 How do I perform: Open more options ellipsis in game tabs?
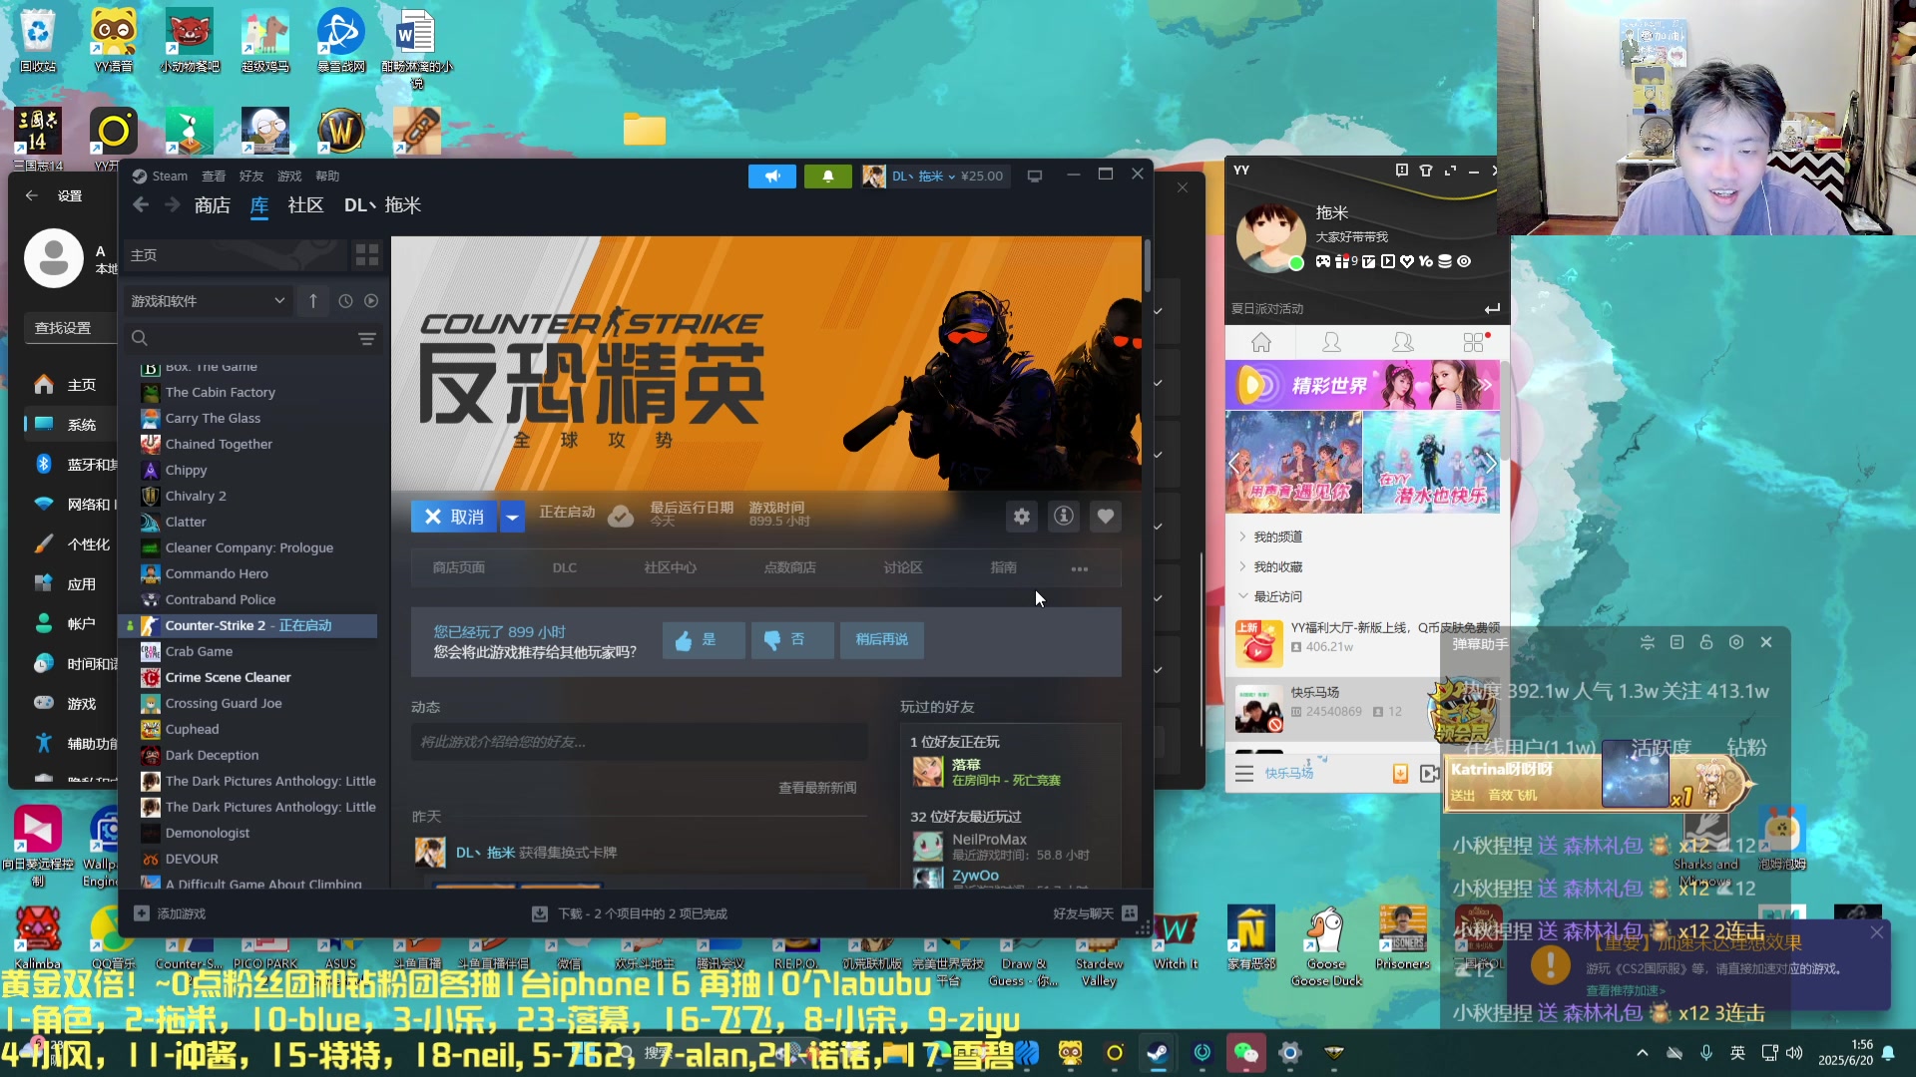1079,568
